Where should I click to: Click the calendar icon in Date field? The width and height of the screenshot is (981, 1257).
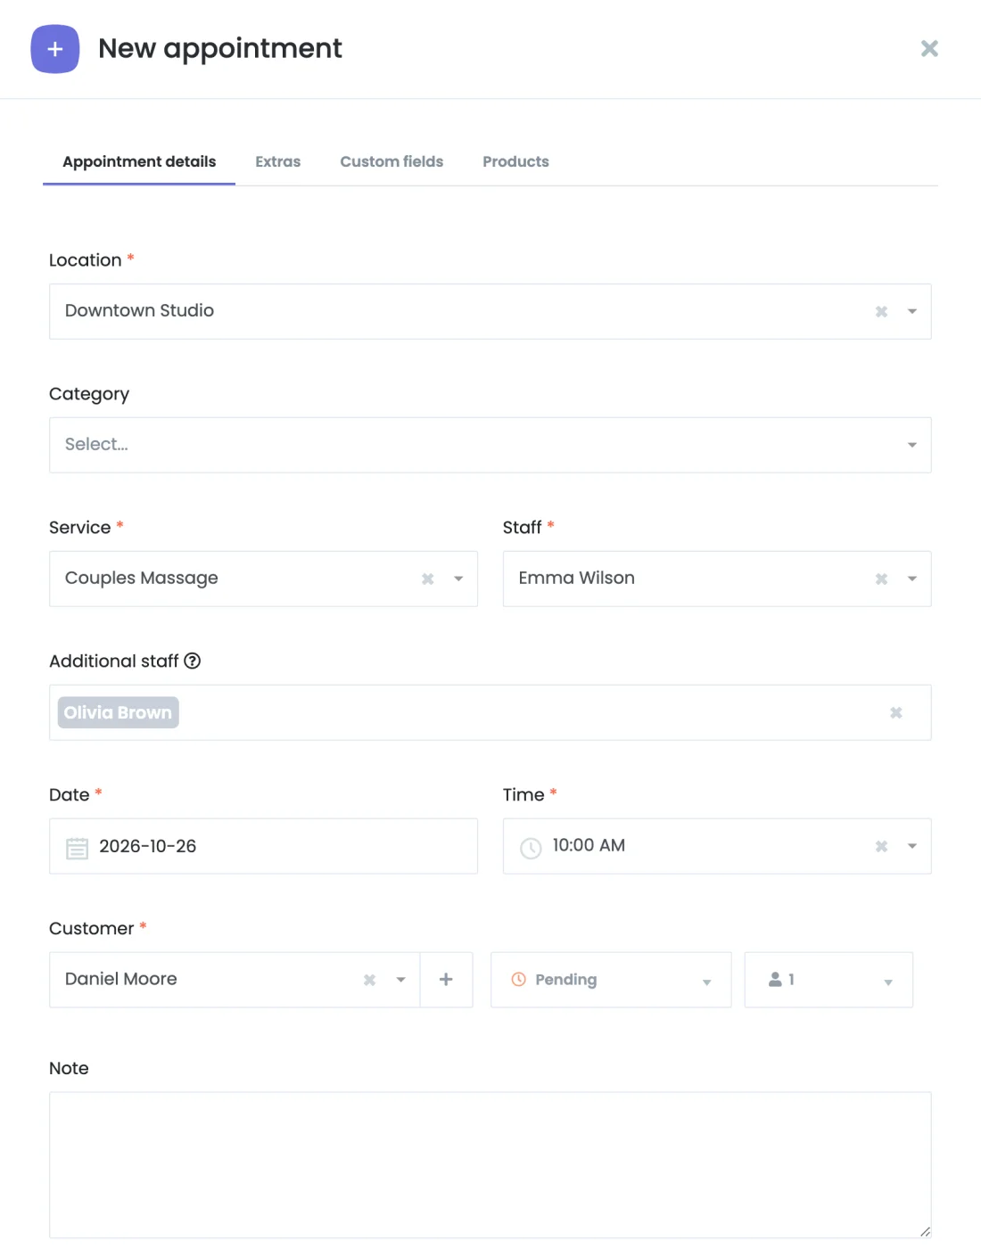(x=78, y=848)
